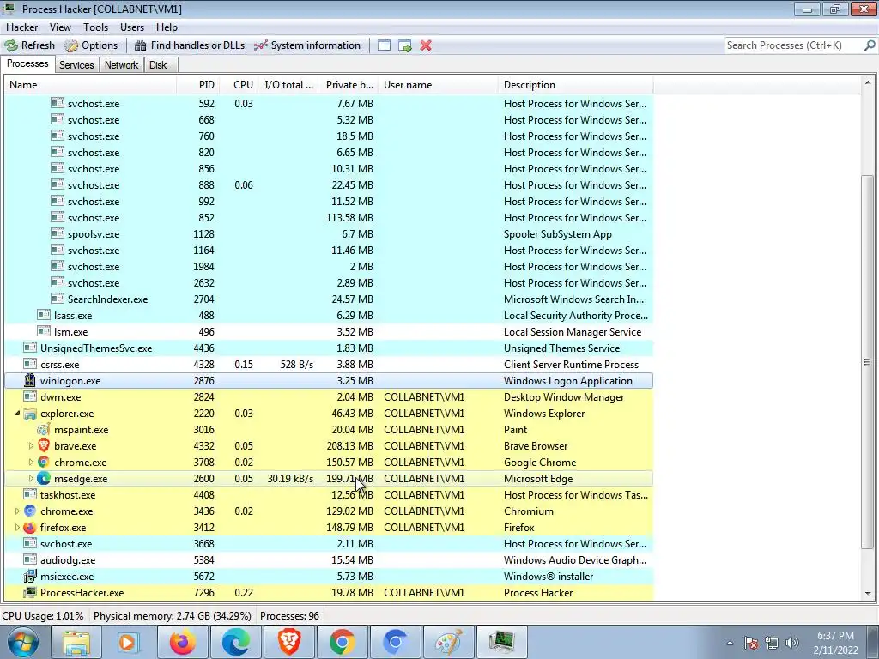
Task: Switch to the Services tab
Action: click(76, 65)
